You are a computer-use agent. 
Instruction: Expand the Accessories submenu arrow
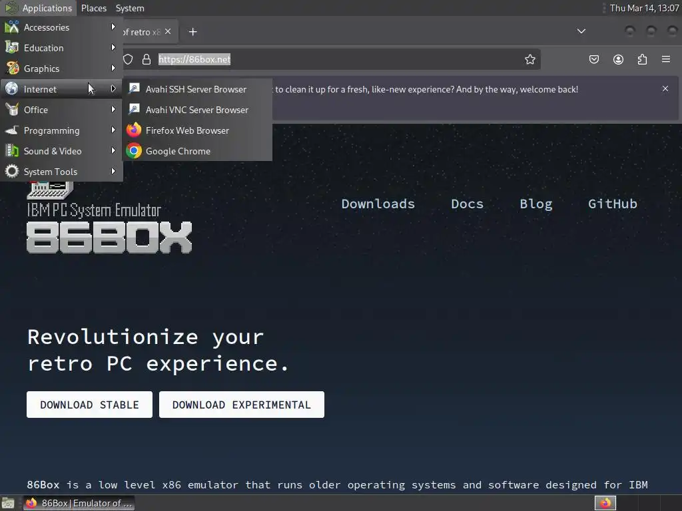113,27
